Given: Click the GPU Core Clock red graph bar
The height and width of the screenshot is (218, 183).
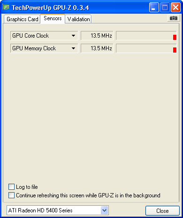Looking at the screenshot, I should [175, 37].
